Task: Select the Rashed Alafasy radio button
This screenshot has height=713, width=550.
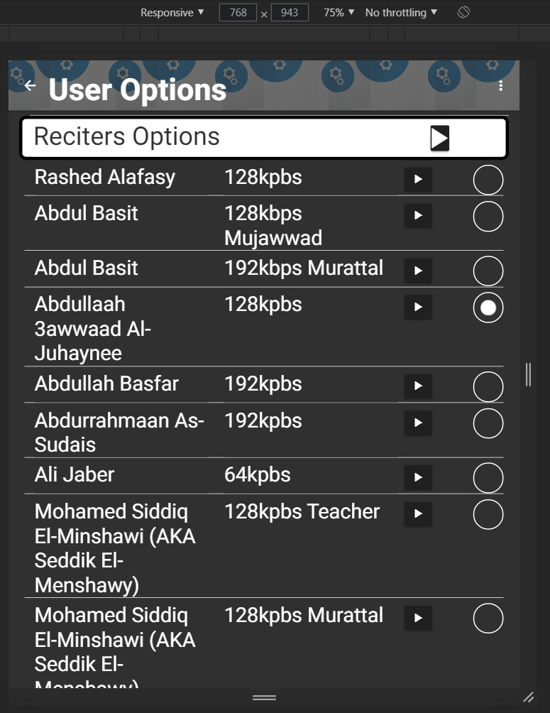Action: 488,180
